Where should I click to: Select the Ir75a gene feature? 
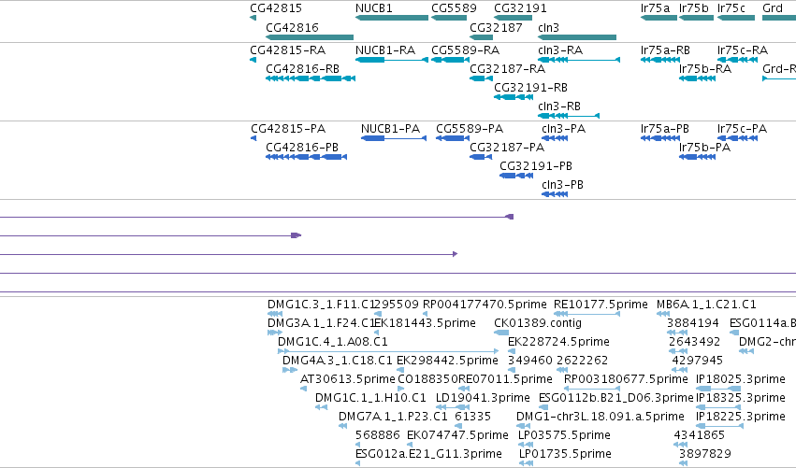pos(659,18)
